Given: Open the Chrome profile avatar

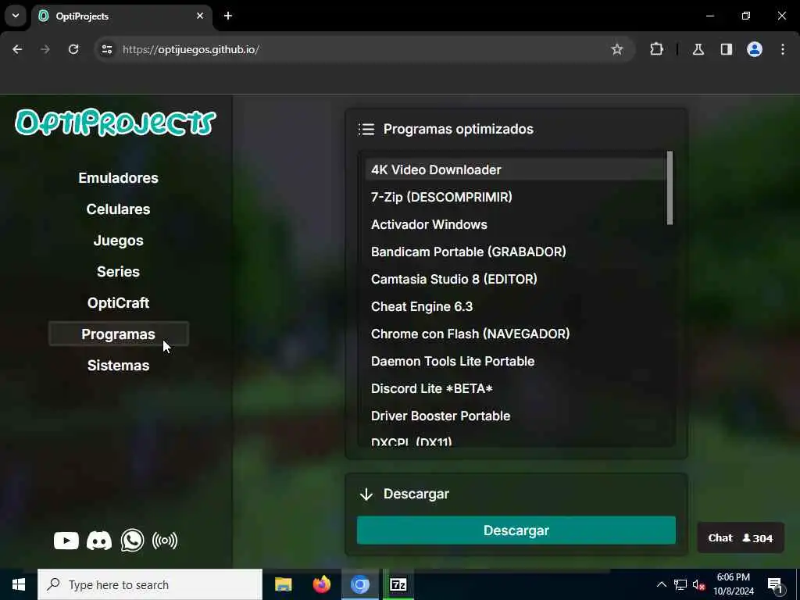Looking at the screenshot, I should pyautogui.click(x=755, y=49).
